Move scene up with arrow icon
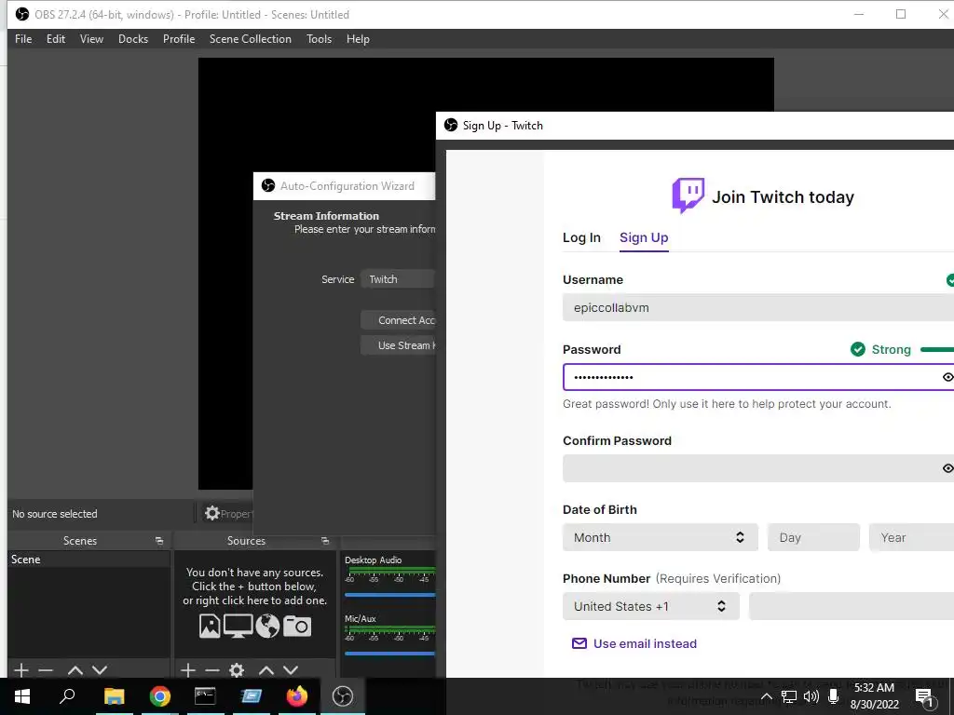 coord(75,670)
